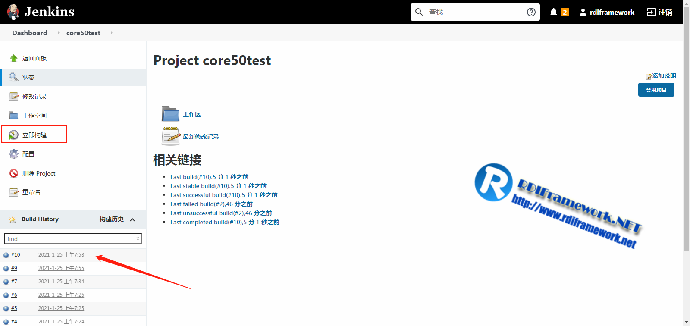Click the 最新修改记录 notepad icon

(x=171, y=136)
